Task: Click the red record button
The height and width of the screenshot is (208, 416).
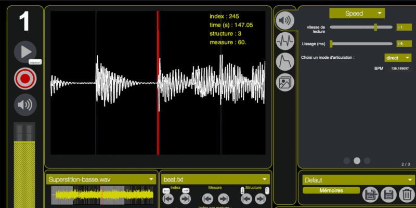Action: click(24, 79)
